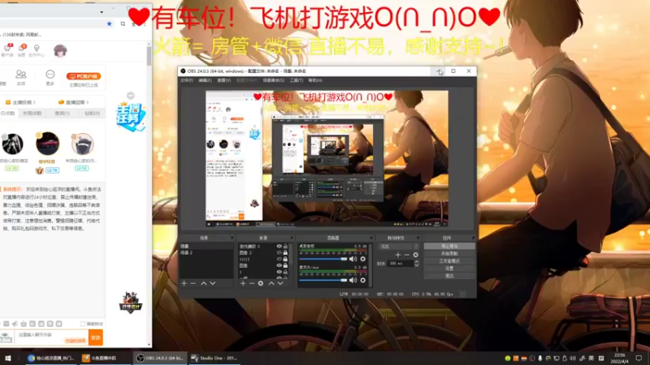Add a new scene with the plus icon
This screenshot has height=365, width=650.
(184, 283)
